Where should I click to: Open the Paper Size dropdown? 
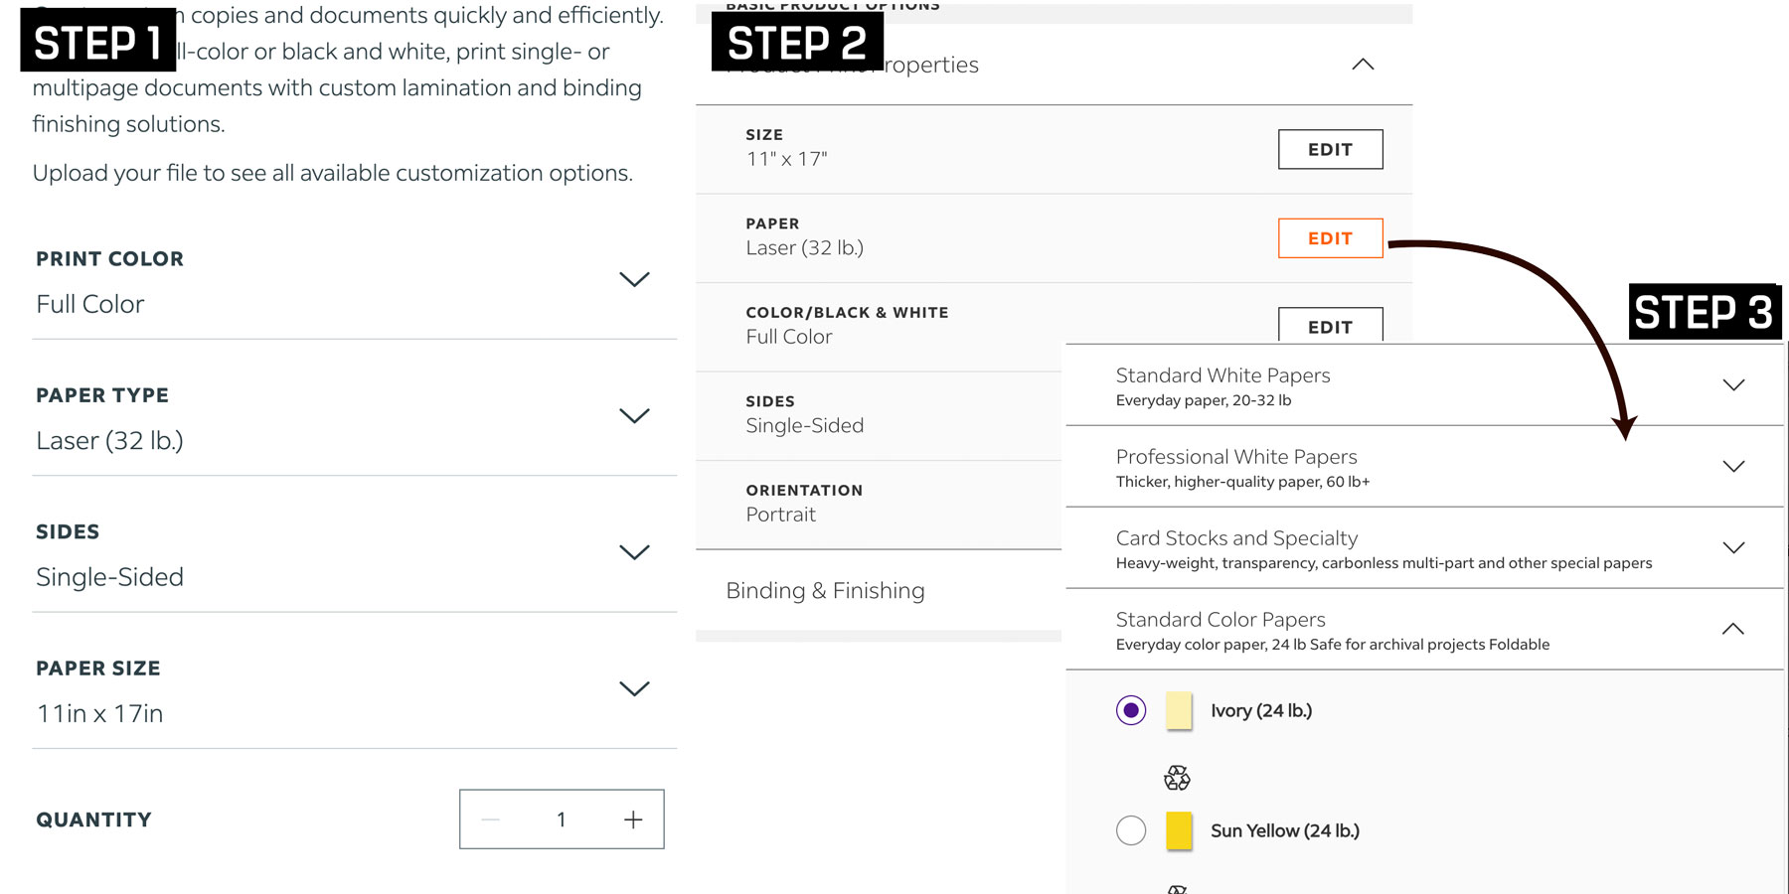(634, 688)
